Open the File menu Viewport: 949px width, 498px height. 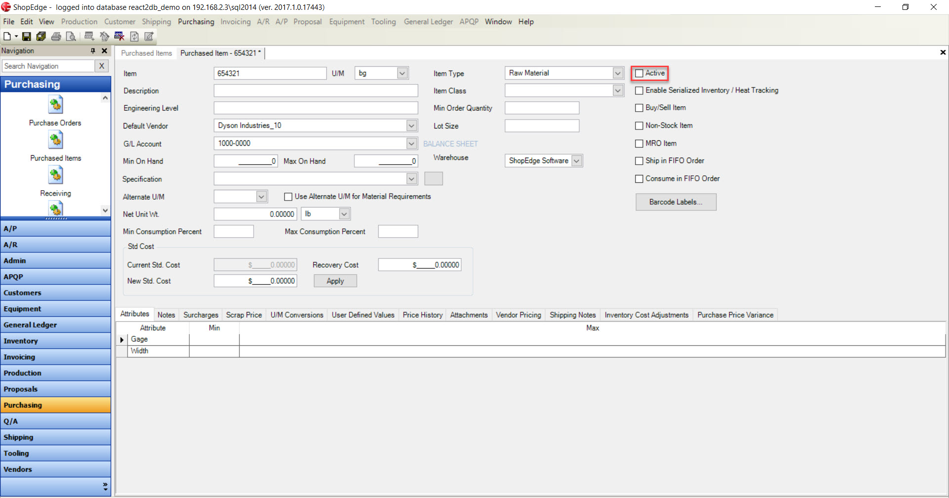pyautogui.click(x=8, y=22)
